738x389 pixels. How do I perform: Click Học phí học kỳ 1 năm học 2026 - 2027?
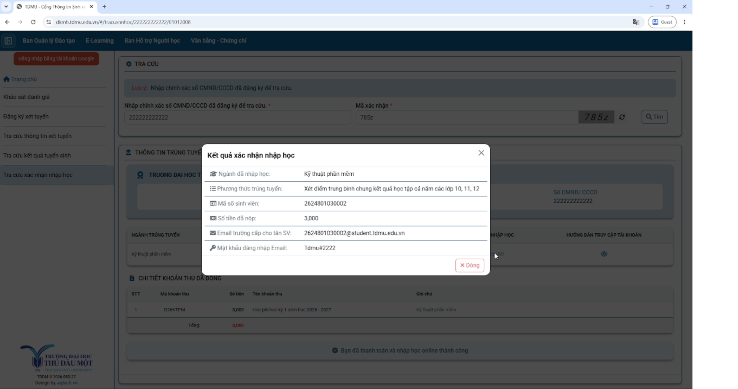pos(292,310)
